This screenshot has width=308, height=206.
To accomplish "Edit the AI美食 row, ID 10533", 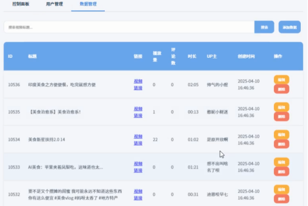I will [x=281, y=162].
